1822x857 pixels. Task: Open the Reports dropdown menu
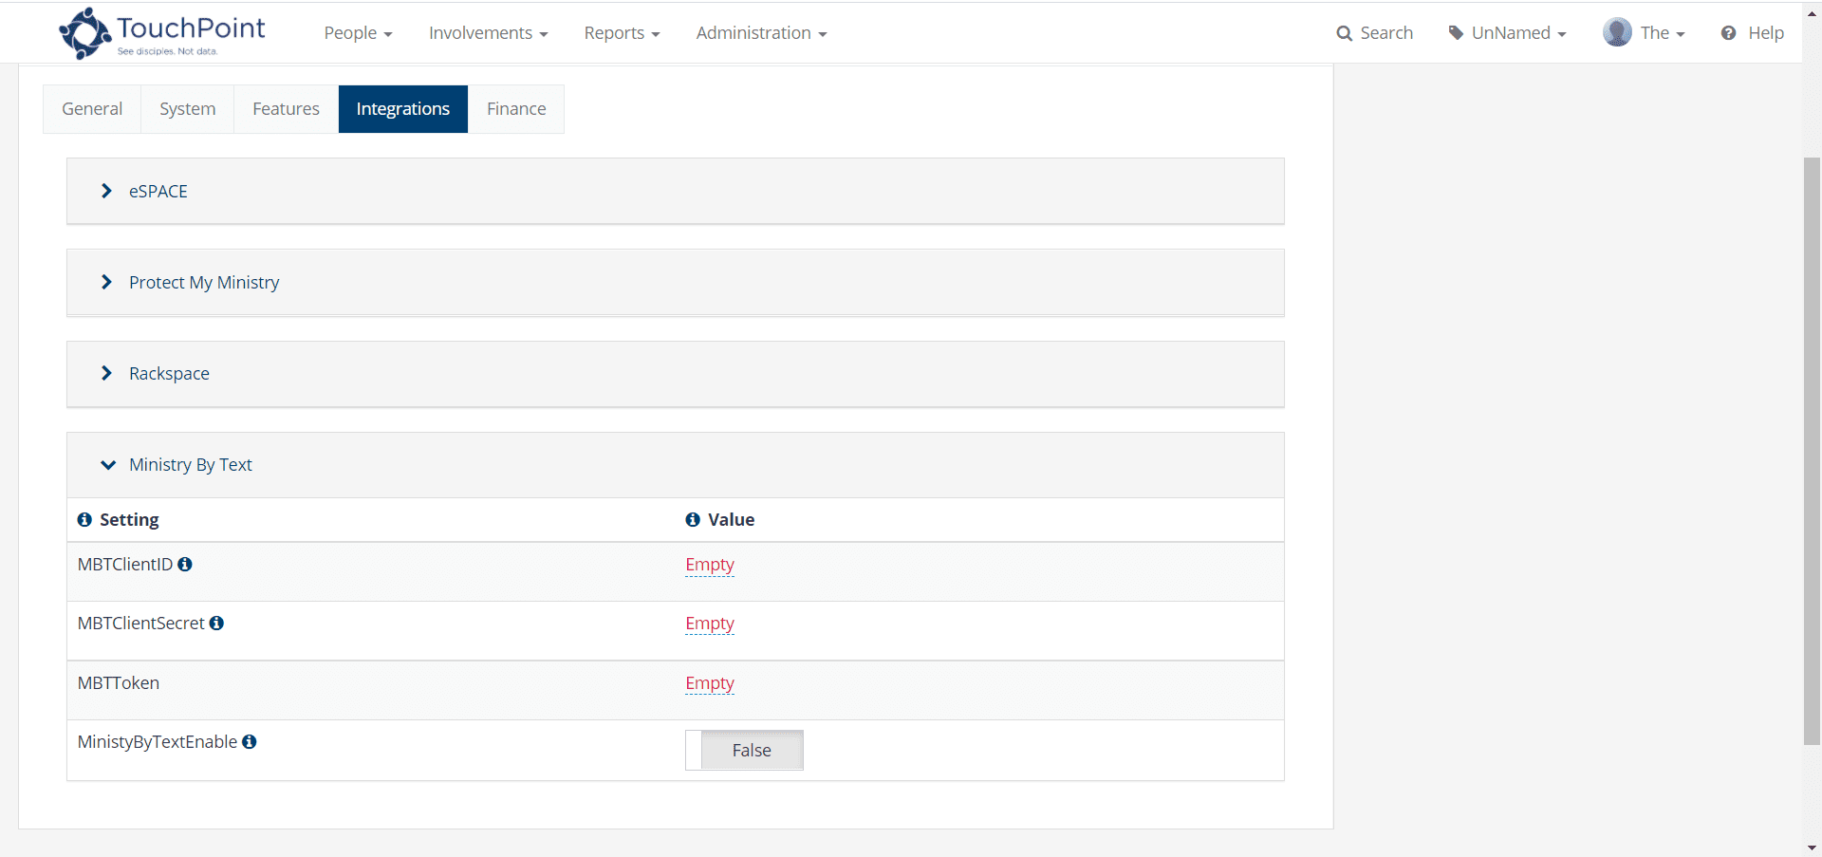(x=622, y=33)
